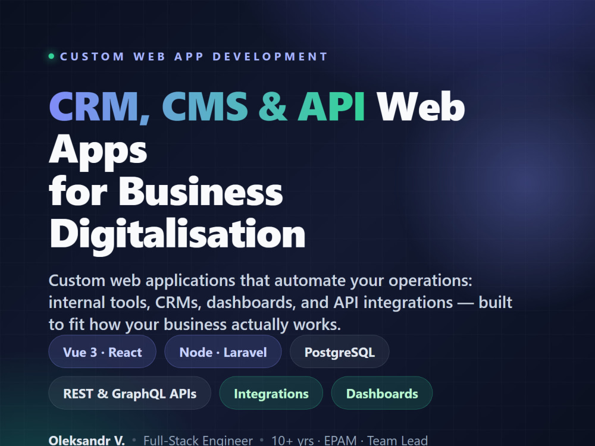
Task: Click the green Integrations pill
Action: point(271,393)
